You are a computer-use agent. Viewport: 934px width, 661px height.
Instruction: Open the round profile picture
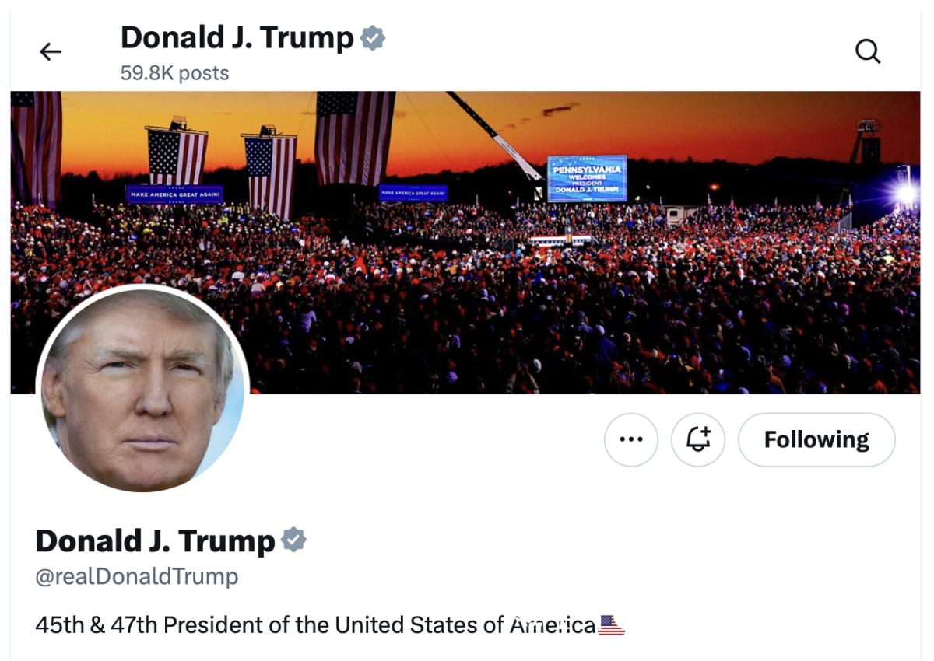[x=142, y=389]
